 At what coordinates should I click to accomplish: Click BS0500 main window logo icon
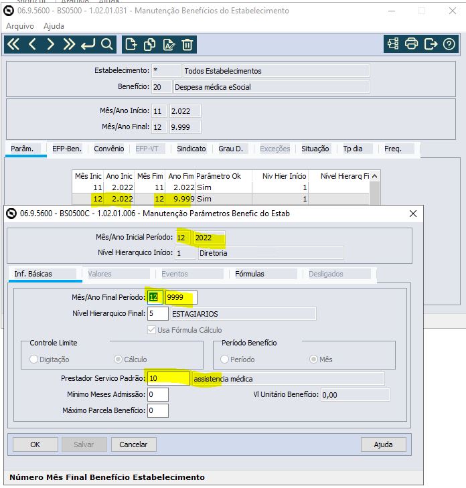9,11
